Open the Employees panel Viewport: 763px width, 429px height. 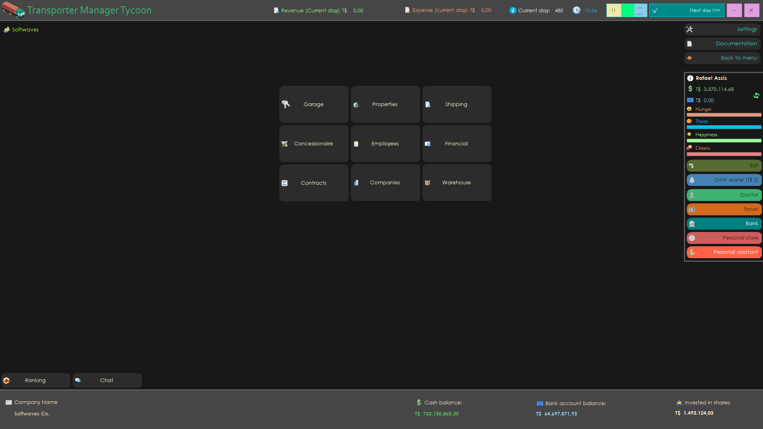pyautogui.click(x=385, y=143)
